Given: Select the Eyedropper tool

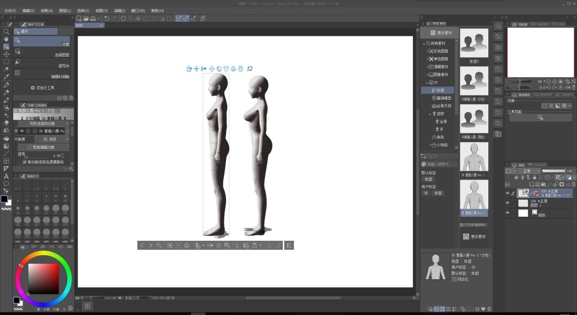Looking at the screenshot, I should coord(6,77).
